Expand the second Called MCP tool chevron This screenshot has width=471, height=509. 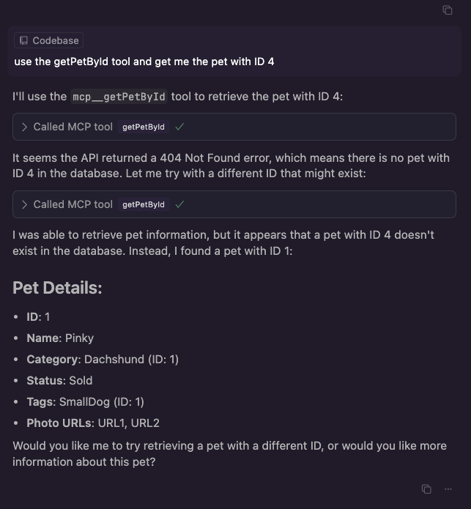tap(25, 204)
